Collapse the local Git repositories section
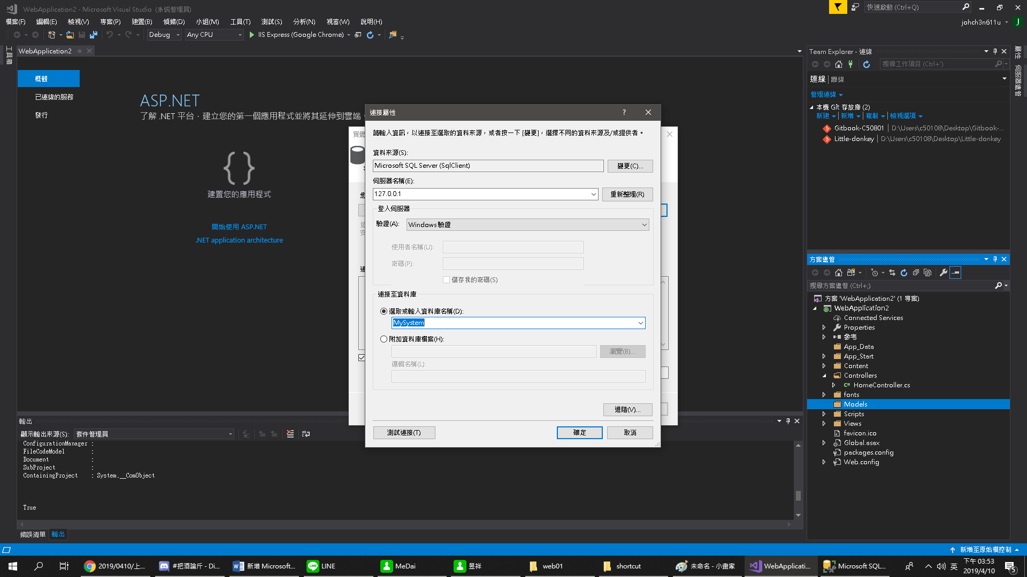Screen dimensions: 1027x577 811,107
